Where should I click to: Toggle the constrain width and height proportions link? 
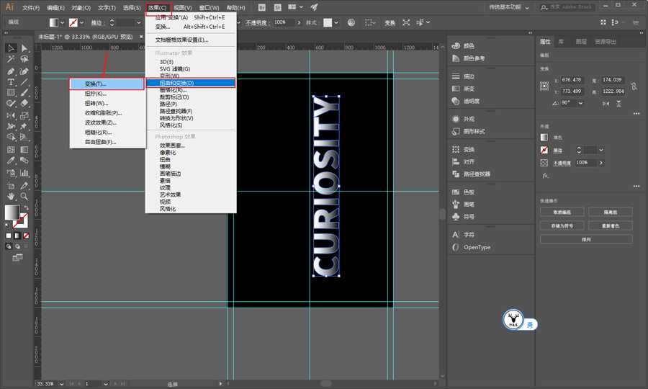pos(633,86)
